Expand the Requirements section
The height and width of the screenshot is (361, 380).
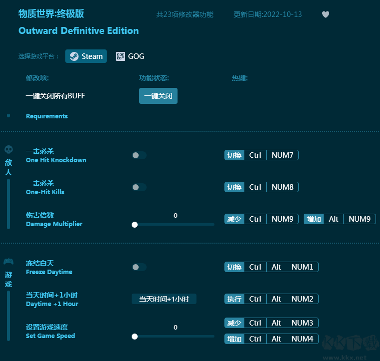tap(47, 116)
